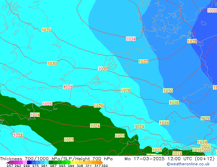Click the 1018 isobar pressure label
217x167 pixels.
197,150
